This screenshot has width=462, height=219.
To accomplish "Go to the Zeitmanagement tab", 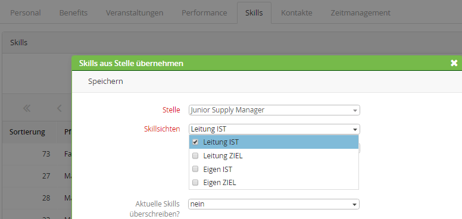I will 360,13.
